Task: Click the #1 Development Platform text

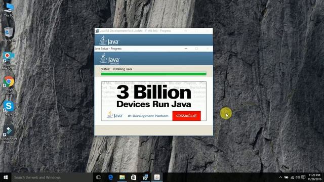Action: pyautogui.click(x=148, y=116)
